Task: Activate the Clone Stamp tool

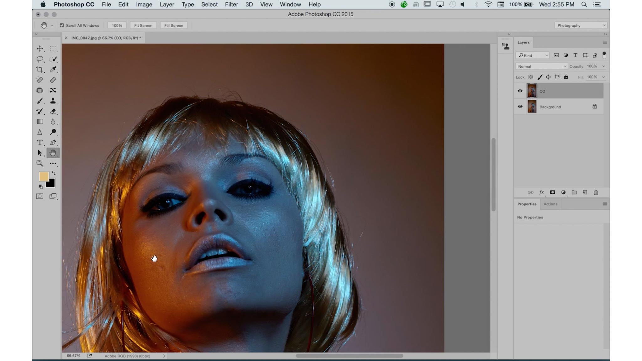Action: click(x=53, y=101)
